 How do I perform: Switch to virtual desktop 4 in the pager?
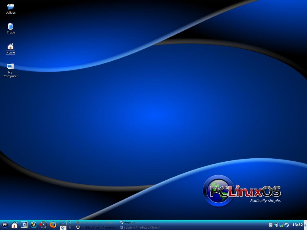point(69,227)
